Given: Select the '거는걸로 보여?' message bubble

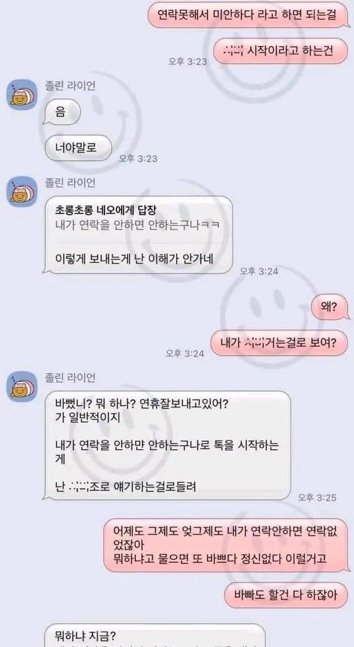Looking at the screenshot, I should coord(280,343).
